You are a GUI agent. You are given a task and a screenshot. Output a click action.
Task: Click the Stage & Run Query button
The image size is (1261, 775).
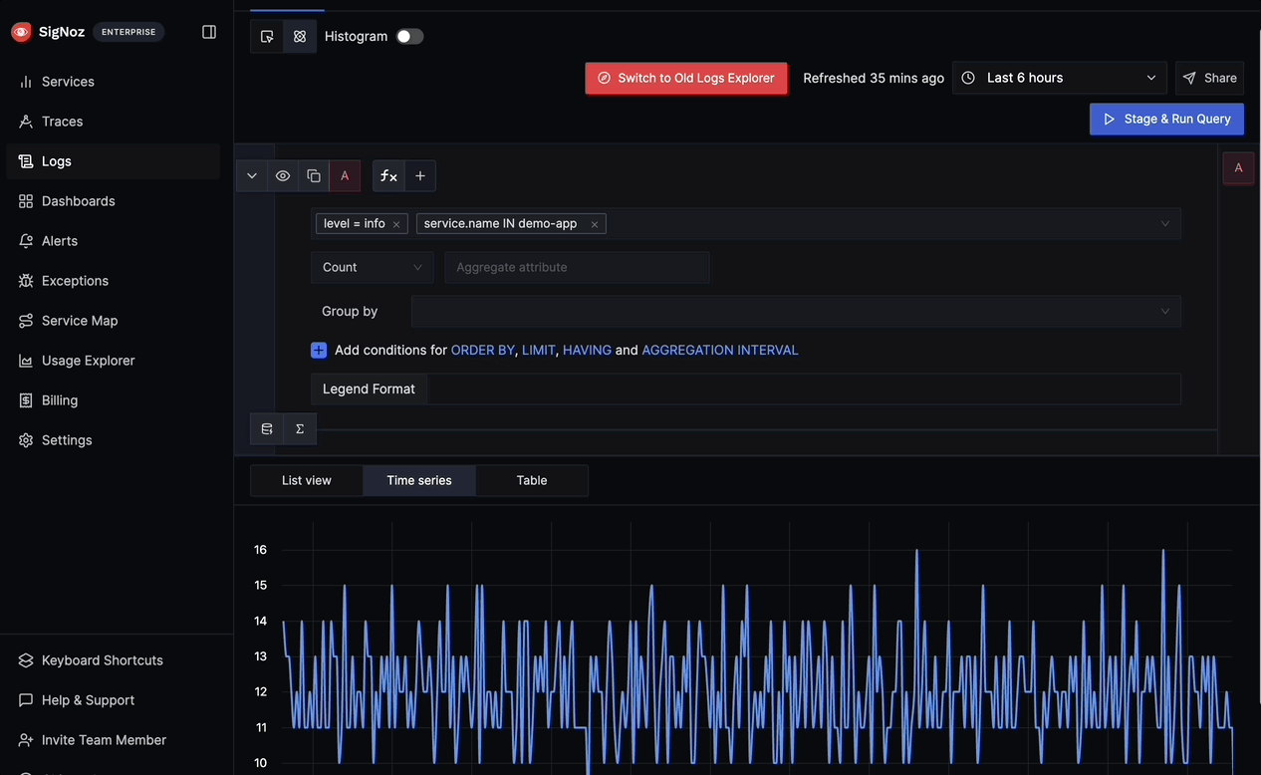pos(1166,119)
